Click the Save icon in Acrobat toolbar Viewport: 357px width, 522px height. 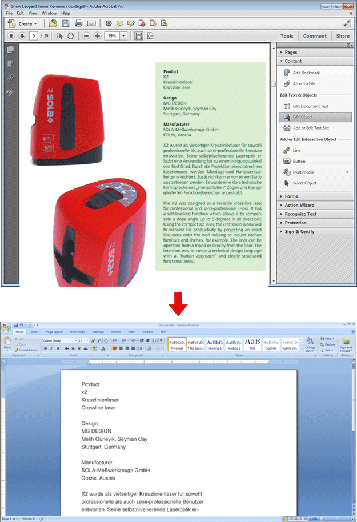point(66,23)
